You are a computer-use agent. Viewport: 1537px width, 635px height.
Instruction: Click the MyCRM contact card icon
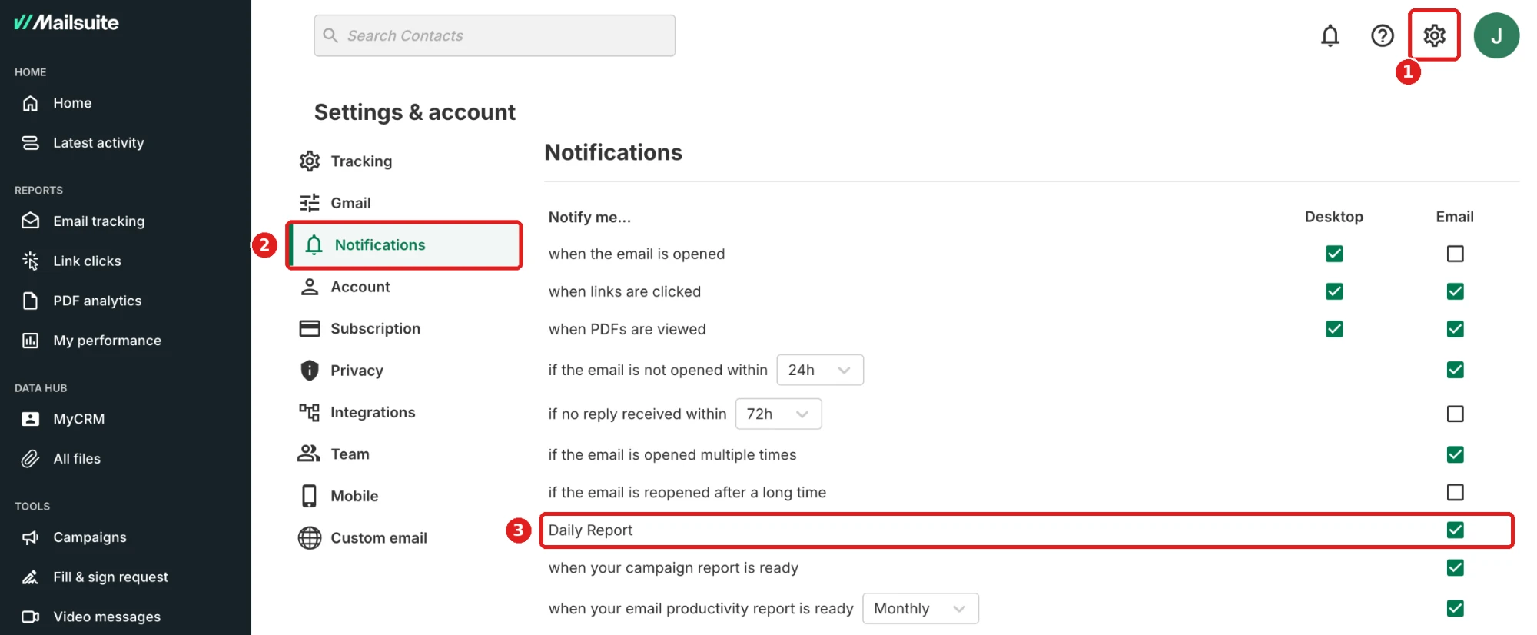[x=30, y=419]
